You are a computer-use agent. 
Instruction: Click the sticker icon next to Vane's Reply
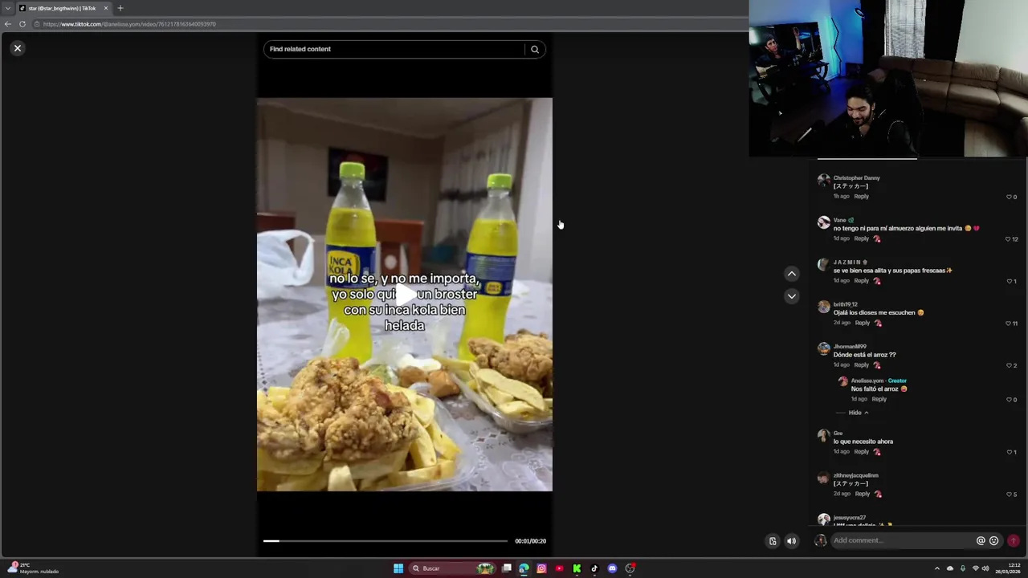877,238
